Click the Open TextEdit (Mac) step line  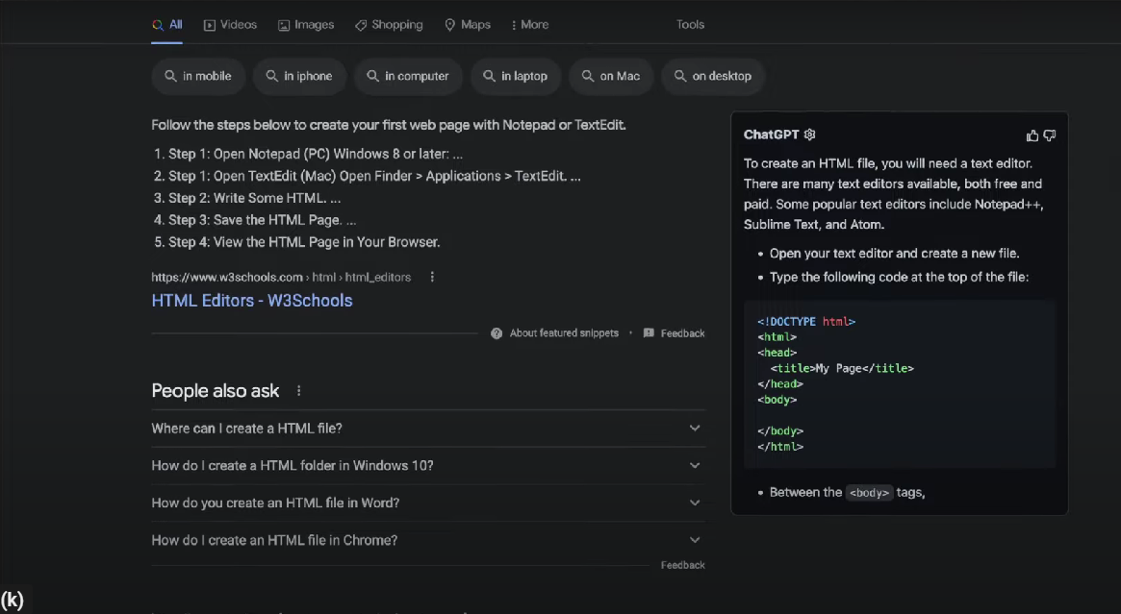pos(374,176)
